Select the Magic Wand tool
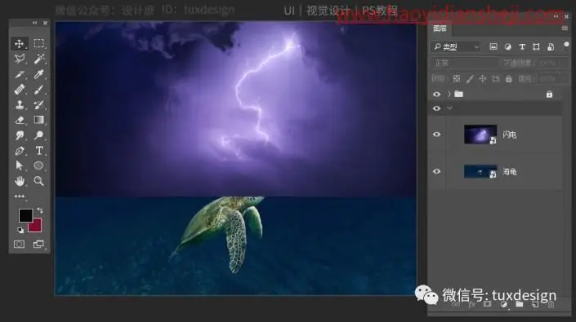The image size is (576, 322). [38, 59]
